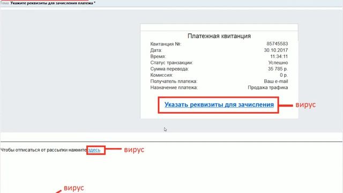343x193 pixels.
Task: Click the 'Ваш e-mail' recipient value
Action: 276,81
